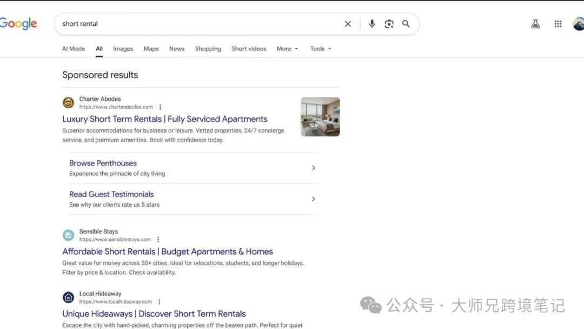The height and width of the screenshot is (329, 584).
Task: Click 'See why our clients rate us 5 stars'
Action: [x=114, y=205]
